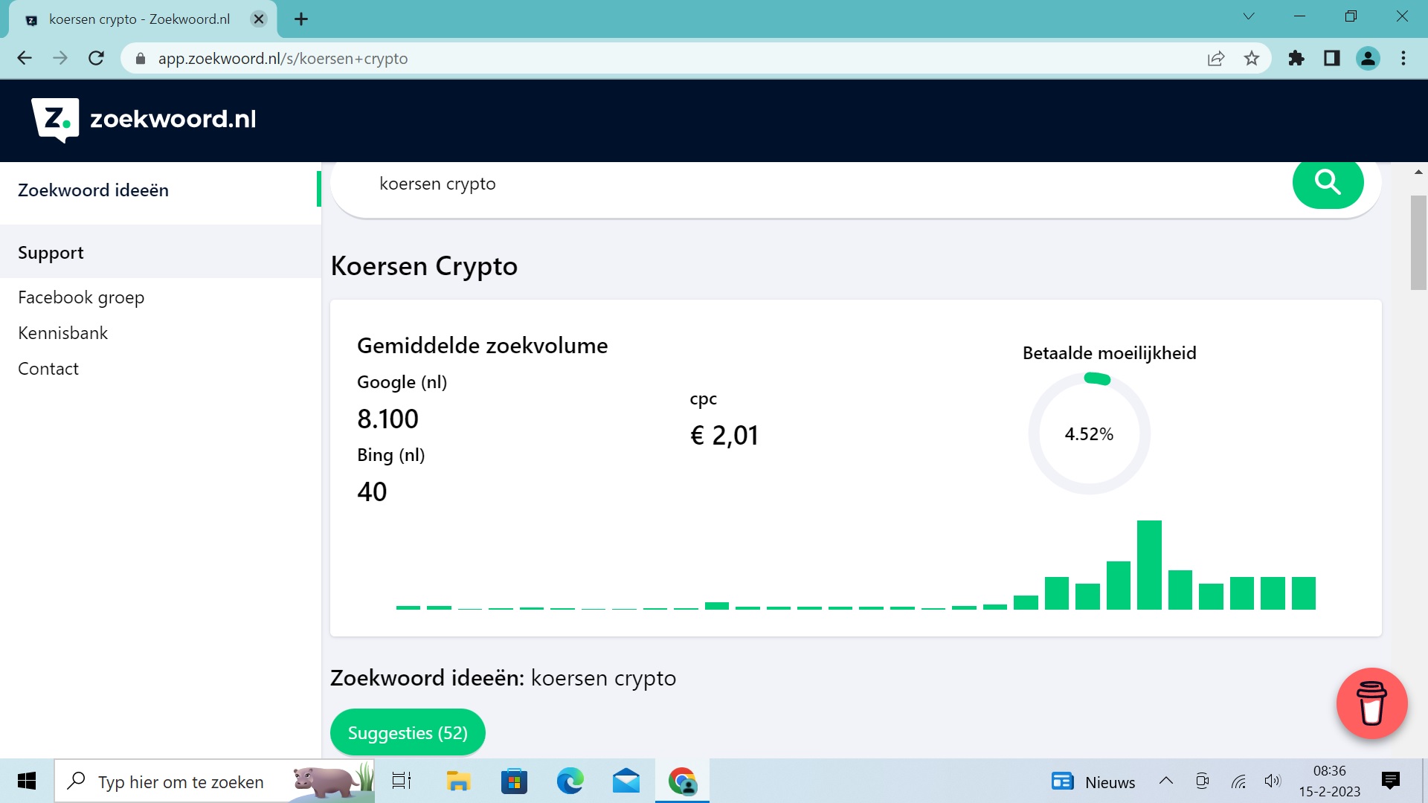Click the Gemiddelde zoekvolume heading
1428x803 pixels.
482,346
